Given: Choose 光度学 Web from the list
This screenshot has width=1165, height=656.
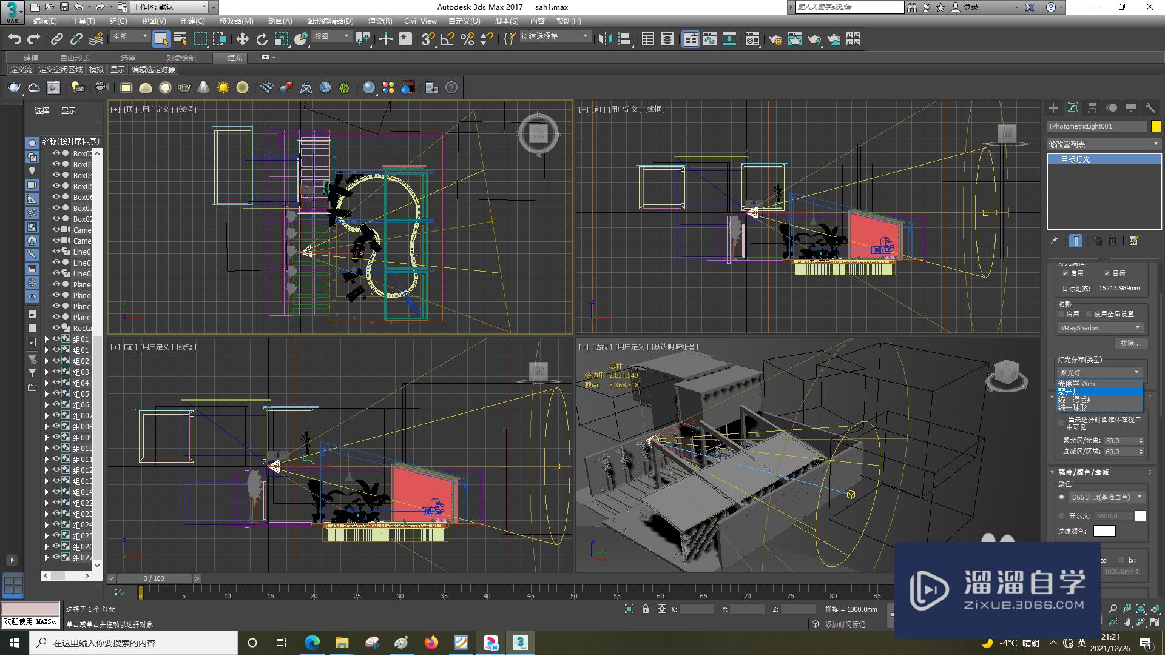Looking at the screenshot, I should click(1099, 384).
